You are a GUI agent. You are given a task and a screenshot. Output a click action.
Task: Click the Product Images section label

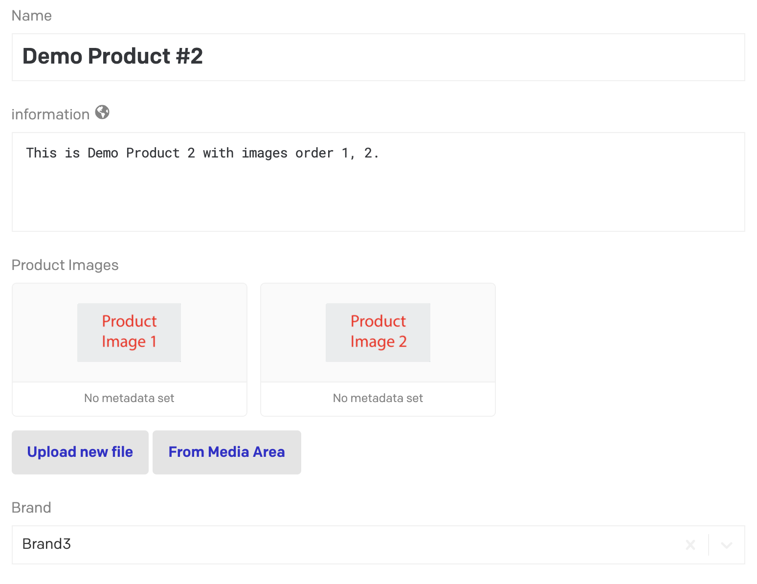(65, 265)
